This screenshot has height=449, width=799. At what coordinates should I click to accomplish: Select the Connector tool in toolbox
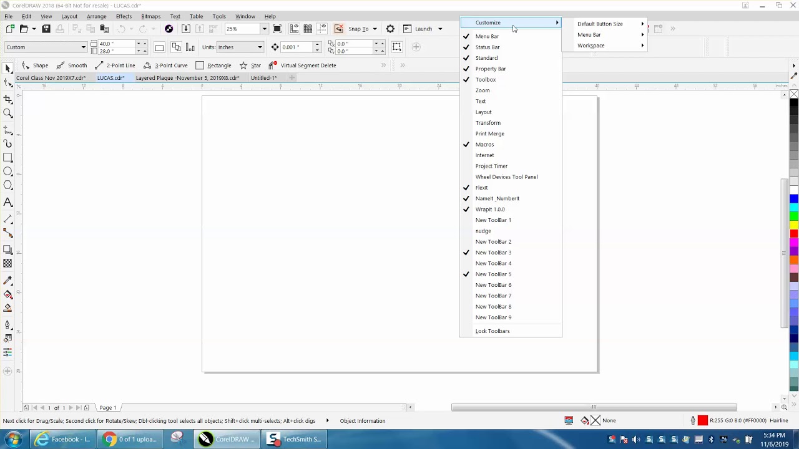tap(7, 233)
